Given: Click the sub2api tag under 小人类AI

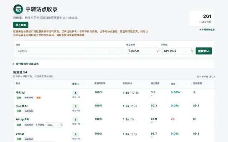Looking at the screenshot, I should coord(29,111).
